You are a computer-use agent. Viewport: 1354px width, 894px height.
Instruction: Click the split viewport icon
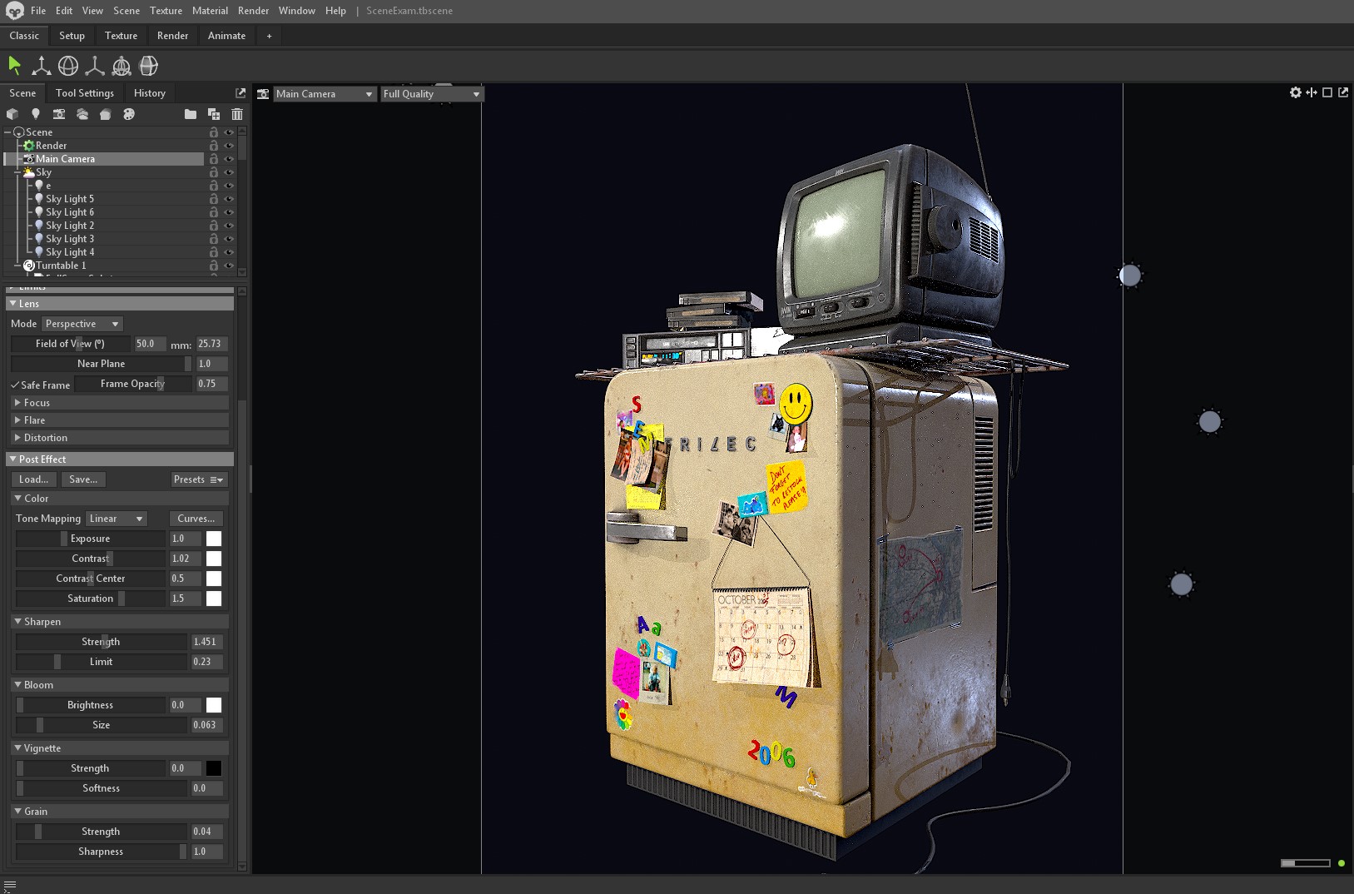[x=1312, y=92]
